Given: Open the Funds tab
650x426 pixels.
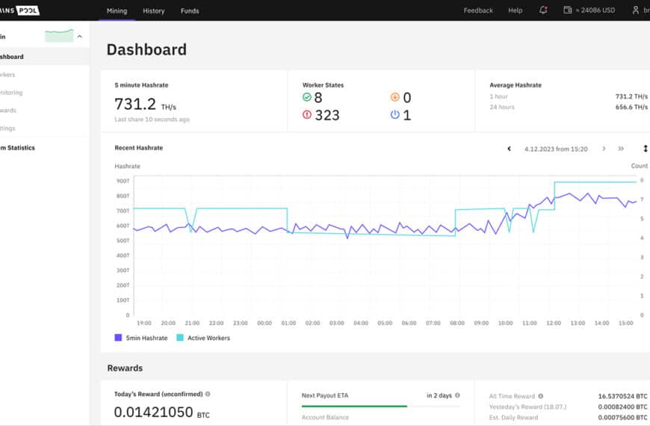Looking at the screenshot, I should pos(190,10).
